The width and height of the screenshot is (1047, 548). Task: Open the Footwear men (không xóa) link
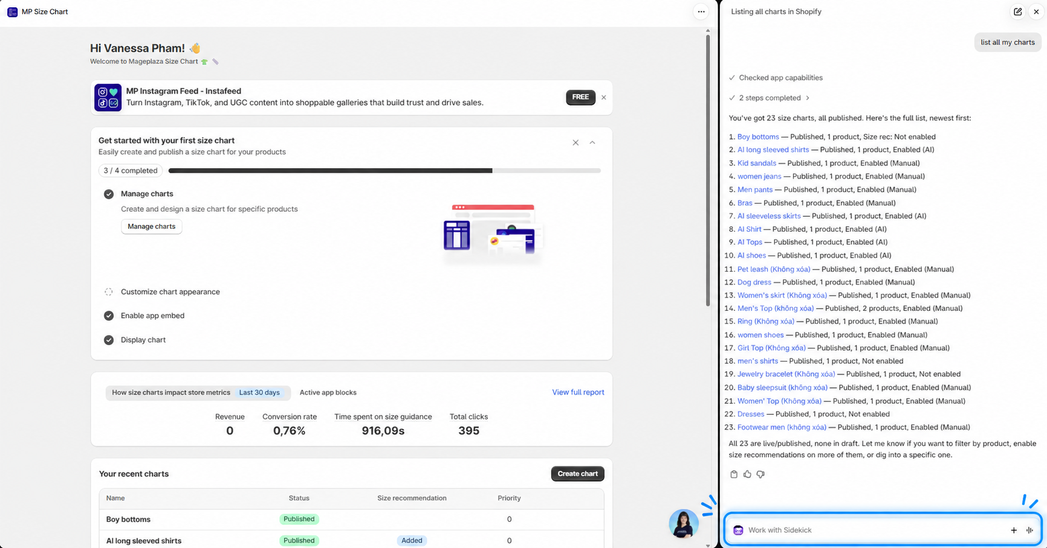pyautogui.click(x=782, y=427)
